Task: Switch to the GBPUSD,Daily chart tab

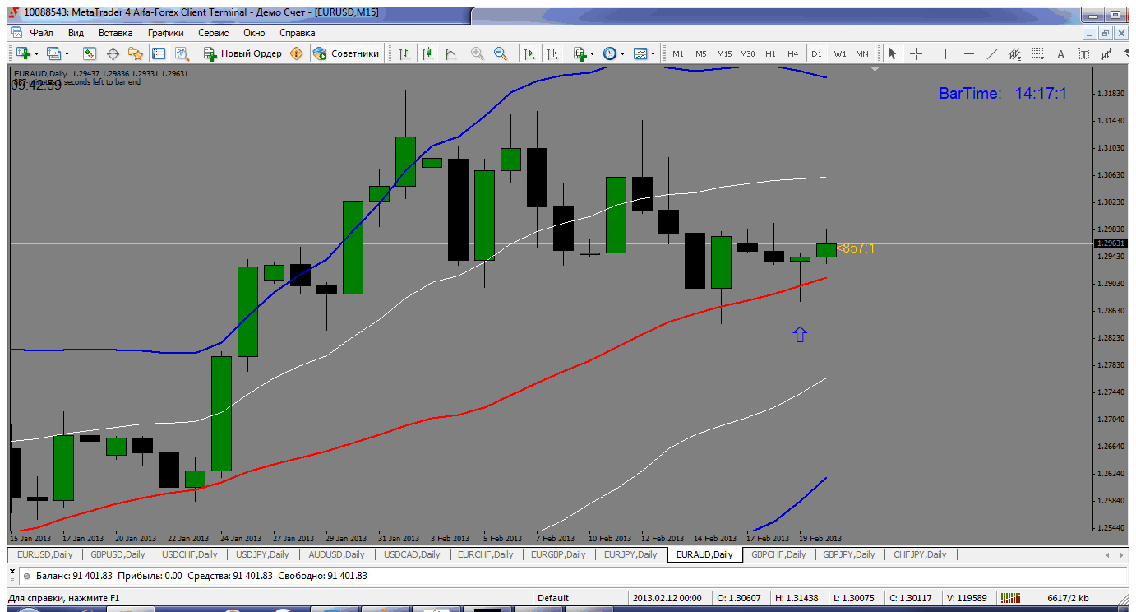Action: click(118, 554)
